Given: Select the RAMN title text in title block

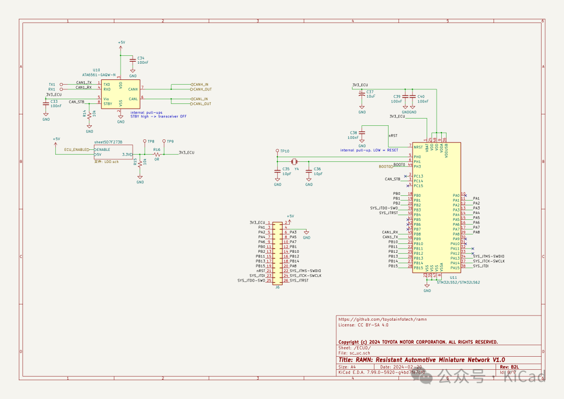Looking at the screenshot, I should click(421, 360).
